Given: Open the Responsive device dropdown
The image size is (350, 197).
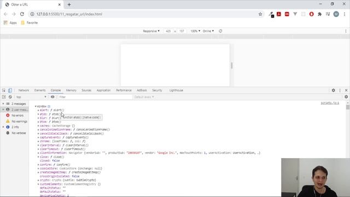Looking at the screenshot, I should click(151, 31).
